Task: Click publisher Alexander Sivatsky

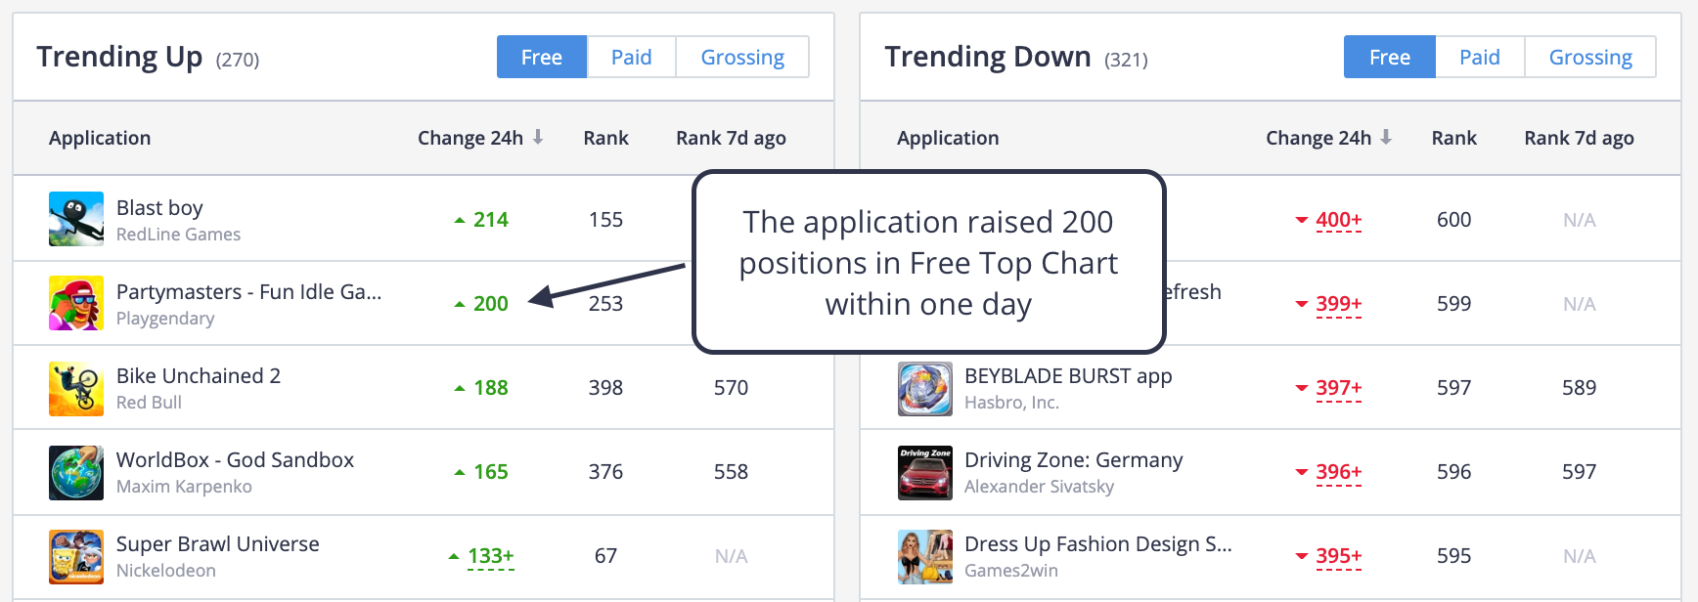Action: pos(1039,487)
